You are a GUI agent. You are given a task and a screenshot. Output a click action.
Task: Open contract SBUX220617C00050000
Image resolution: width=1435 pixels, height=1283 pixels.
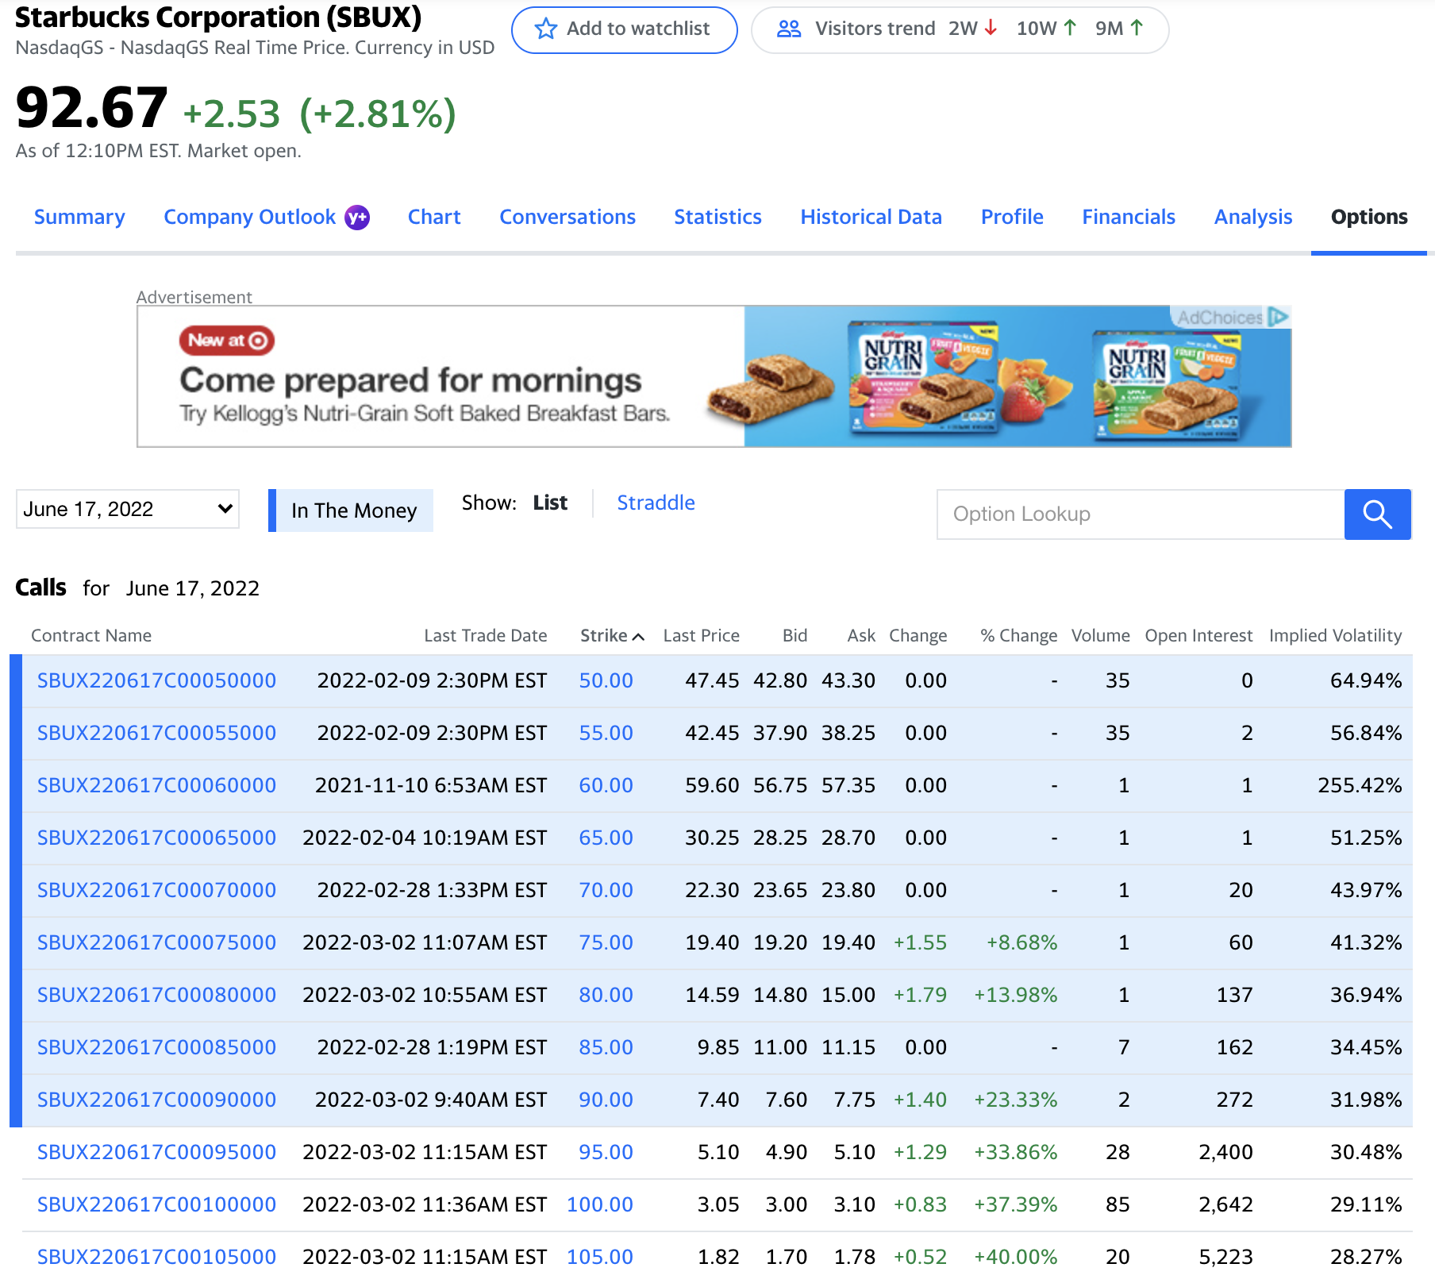tap(156, 680)
